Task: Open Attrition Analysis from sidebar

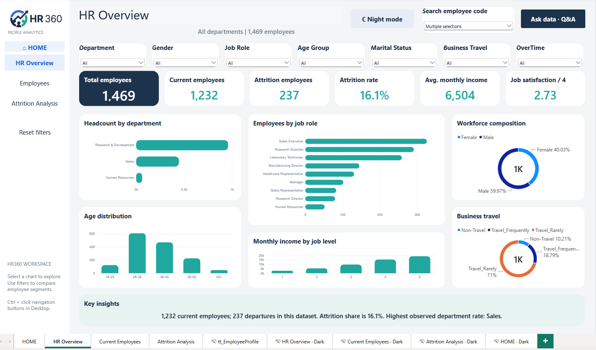Action: click(35, 103)
